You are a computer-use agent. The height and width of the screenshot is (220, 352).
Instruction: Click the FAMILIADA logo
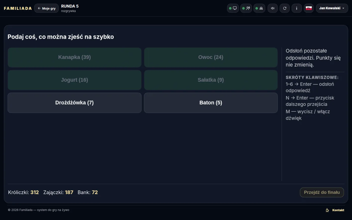pos(18,8)
